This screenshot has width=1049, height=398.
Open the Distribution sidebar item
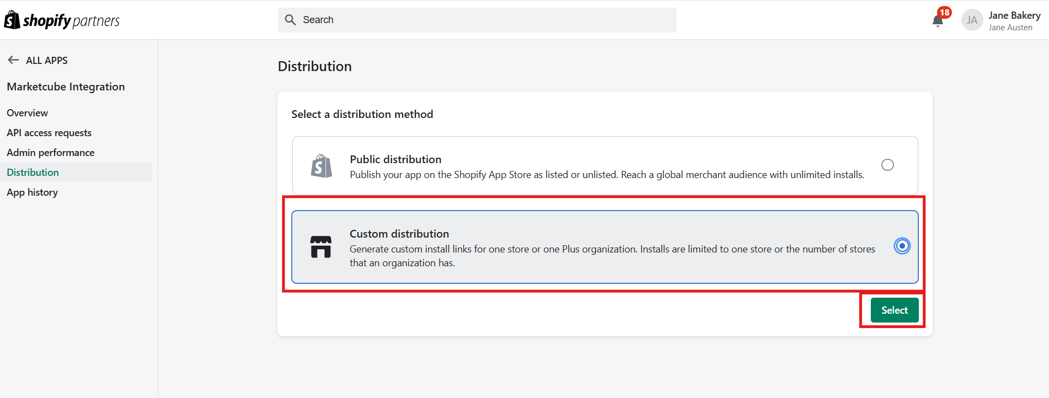[76, 172]
